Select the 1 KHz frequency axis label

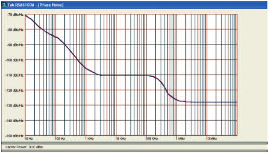pos(89,139)
